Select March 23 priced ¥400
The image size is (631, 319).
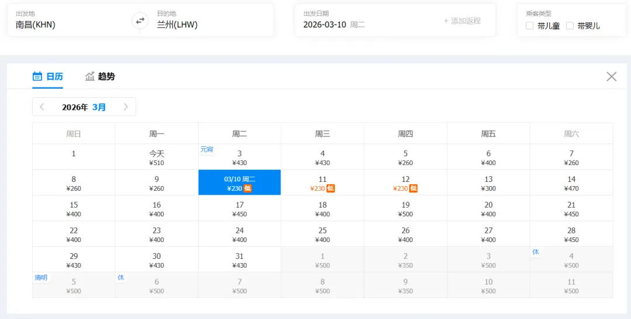click(157, 234)
